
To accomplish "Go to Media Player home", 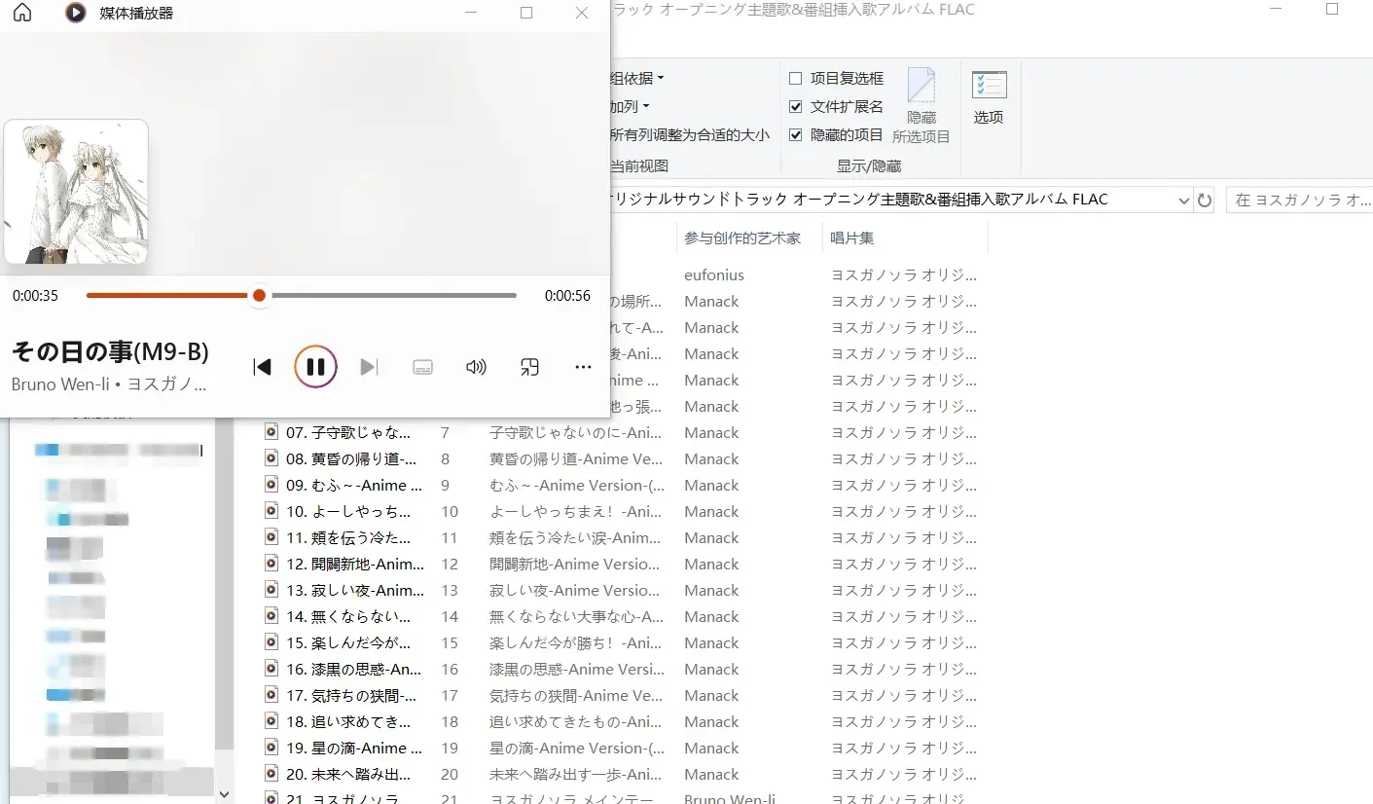I will [21, 13].
